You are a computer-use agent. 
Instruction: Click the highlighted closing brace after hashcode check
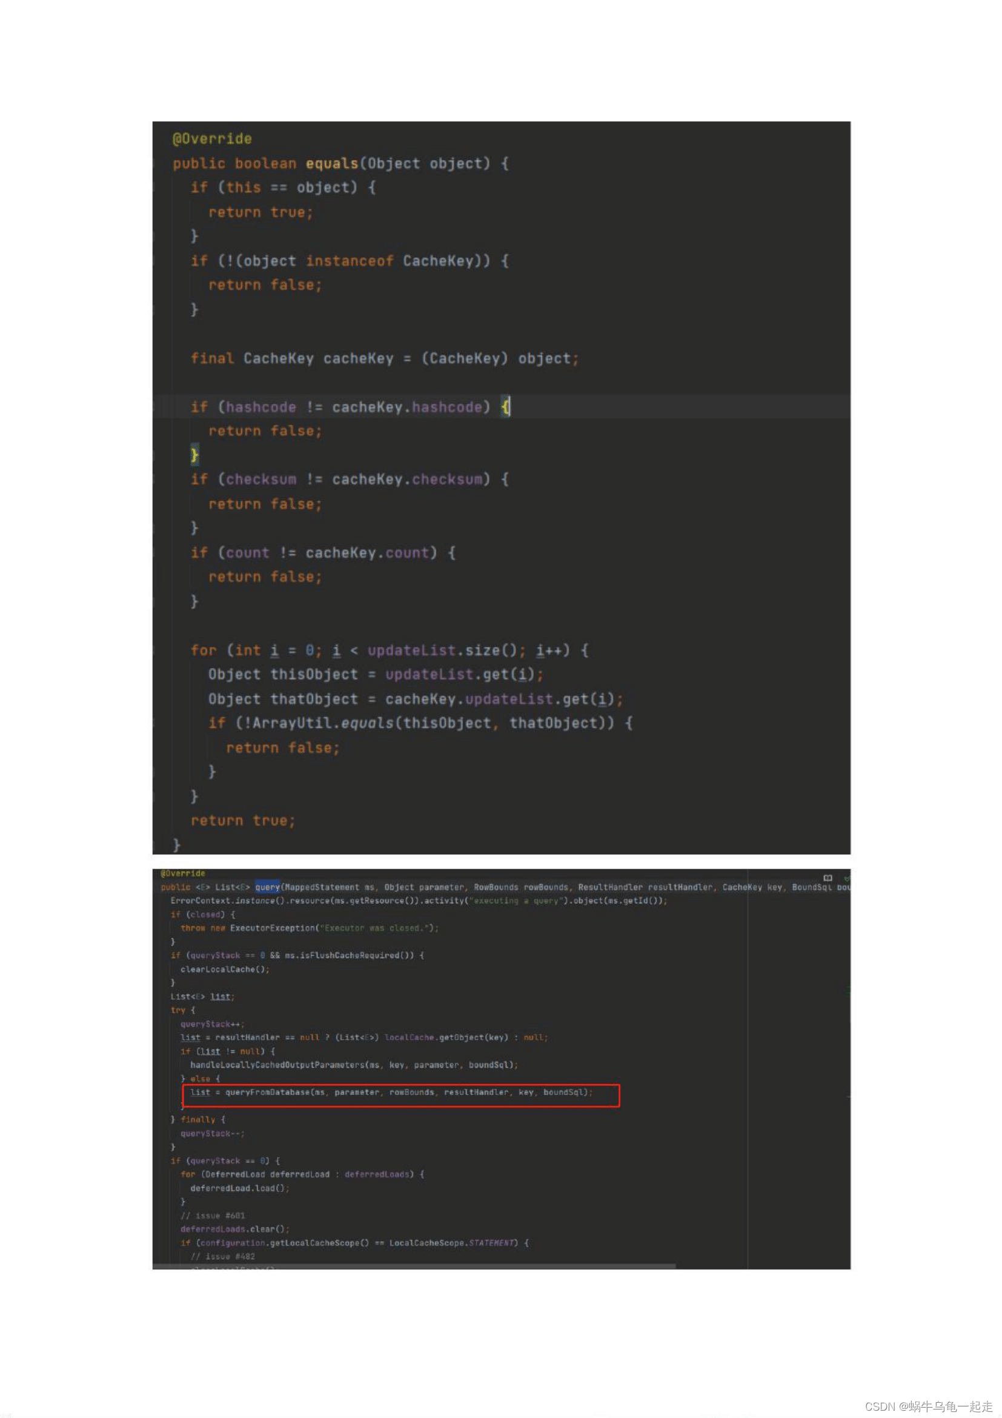point(194,455)
